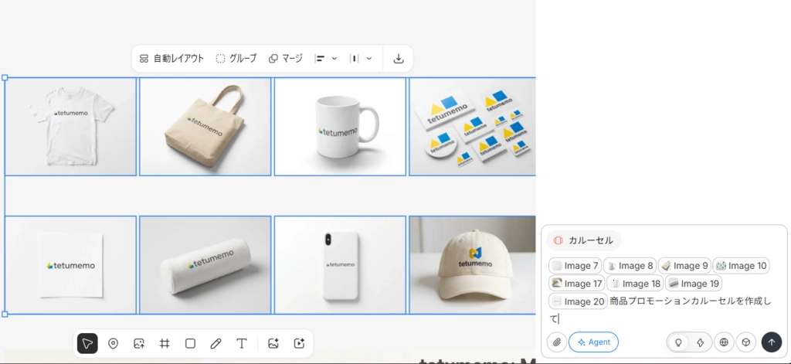The height and width of the screenshot is (364, 791).
Task: Select the rectangle shape tool
Action: point(190,344)
